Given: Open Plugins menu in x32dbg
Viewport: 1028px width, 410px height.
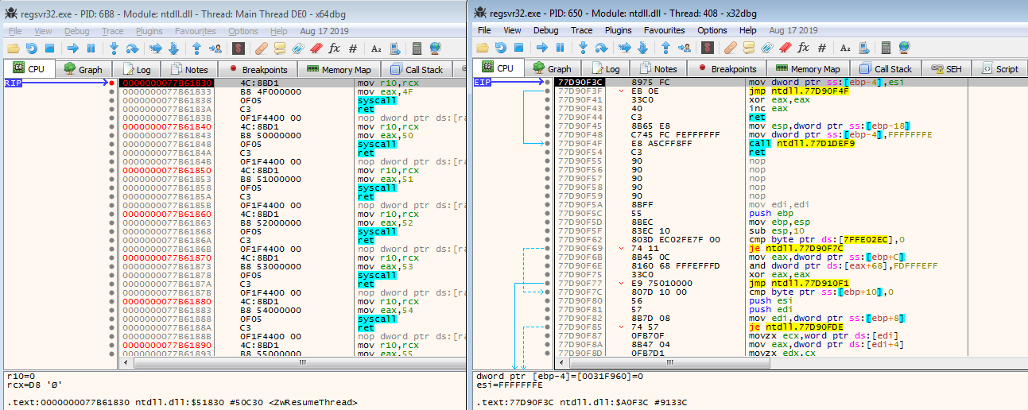Looking at the screenshot, I should click(x=619, y=30).
